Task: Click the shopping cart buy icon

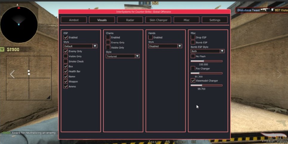Action: click(x=2, y=49)
